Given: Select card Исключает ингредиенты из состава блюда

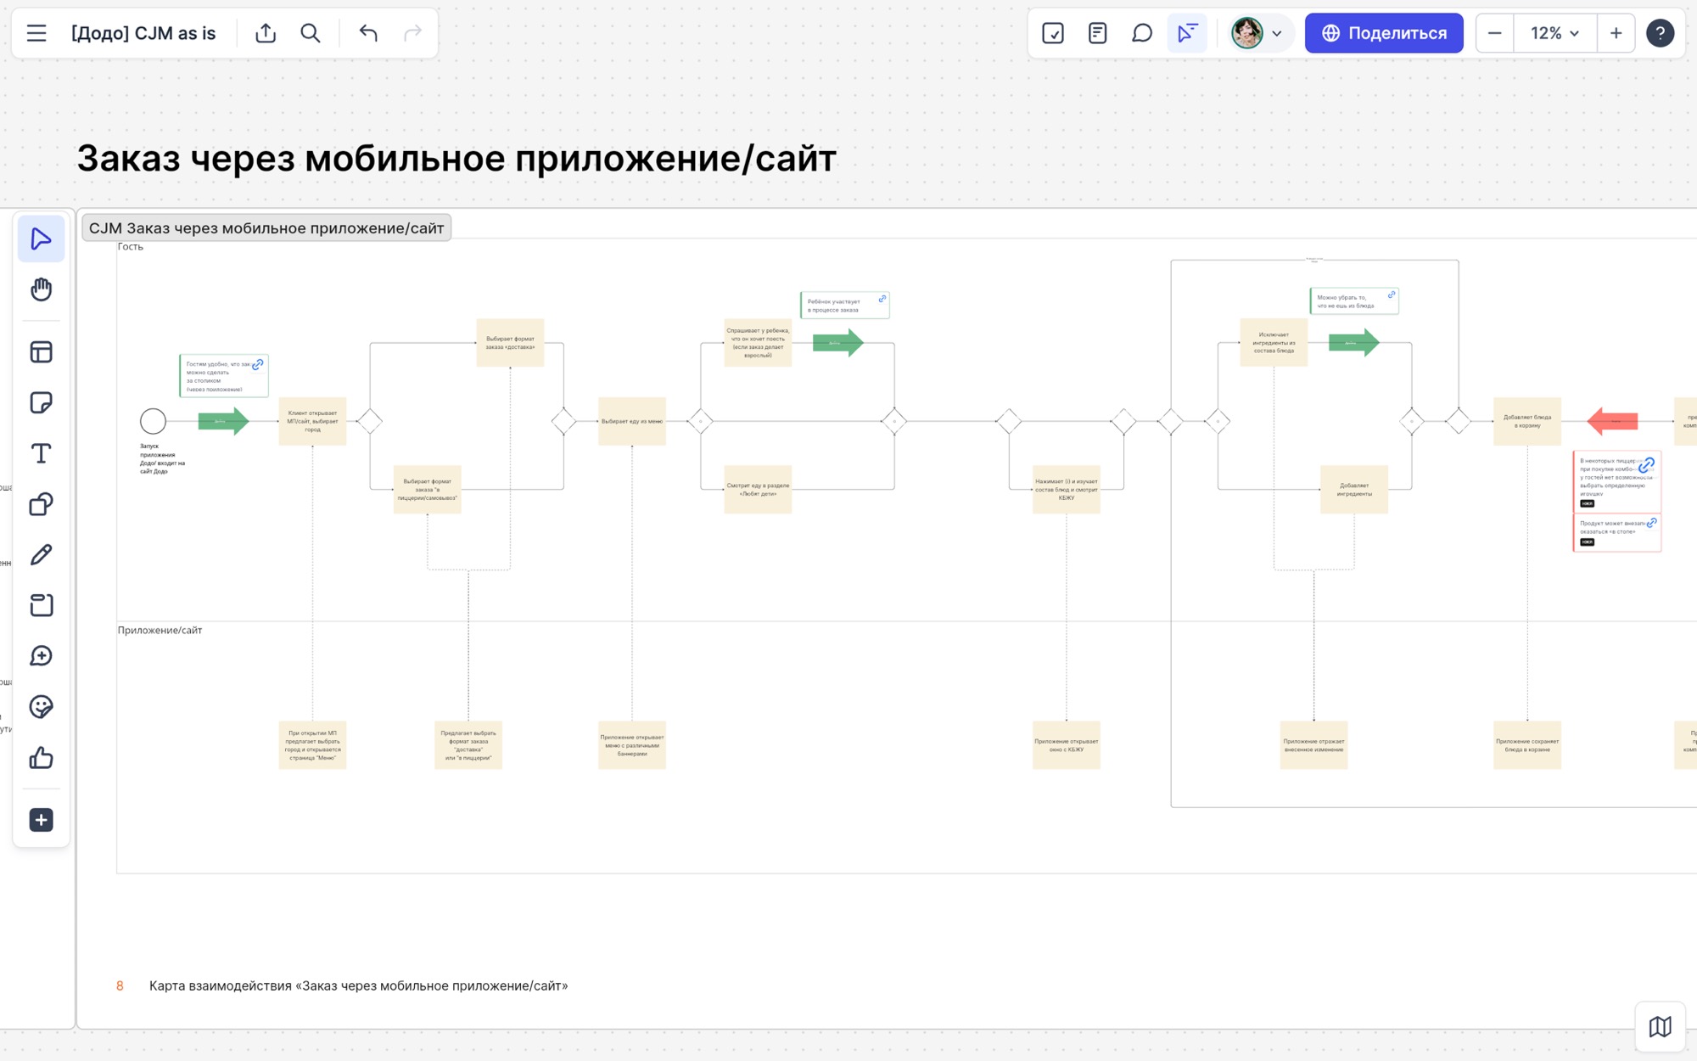Looking at the screenshot, I should (1274, 343).
